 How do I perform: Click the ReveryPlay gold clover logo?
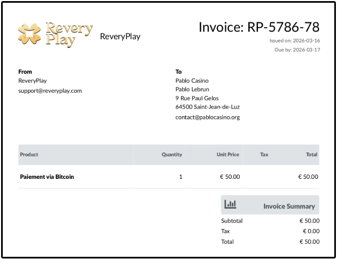[x=56, y=34]
